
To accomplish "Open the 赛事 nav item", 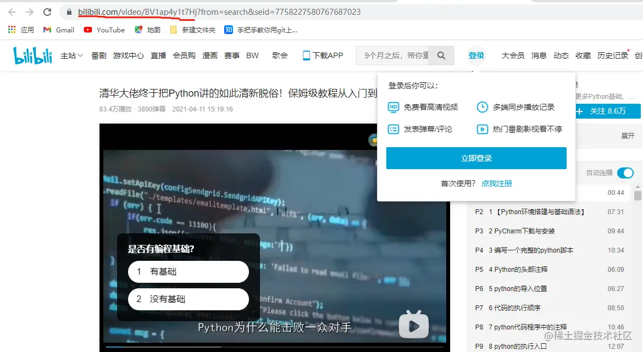I will [232, 55].
